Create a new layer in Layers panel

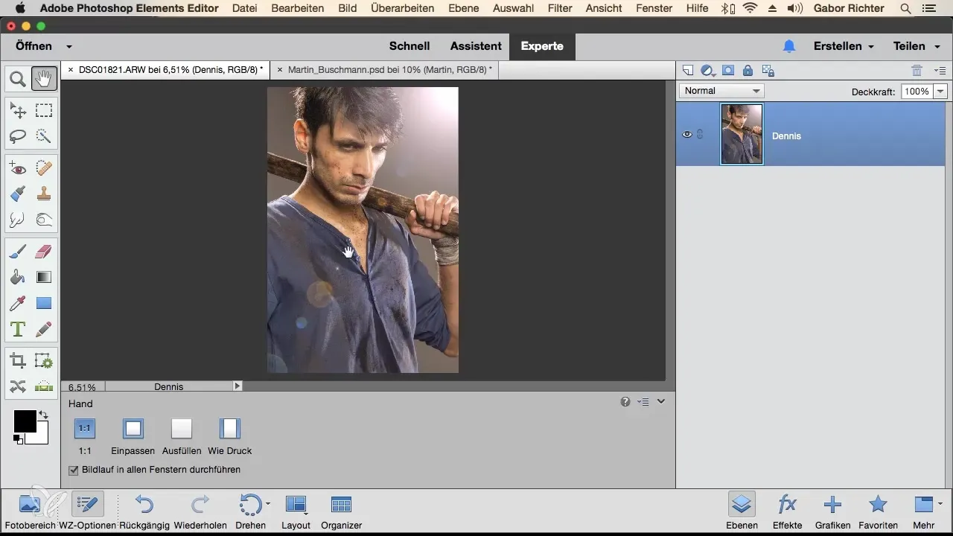[x=688, y=71]
